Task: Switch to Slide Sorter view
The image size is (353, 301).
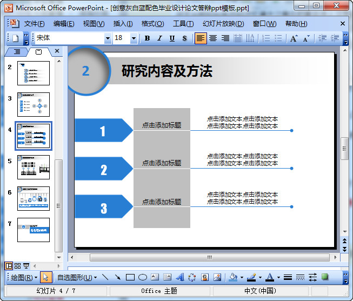Action: (17, 266)
